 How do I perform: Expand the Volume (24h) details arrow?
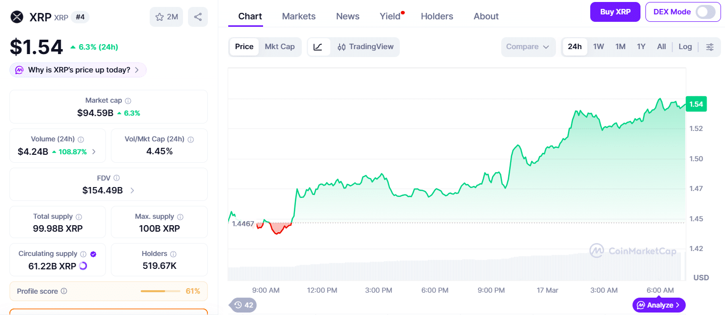(94, 152)
